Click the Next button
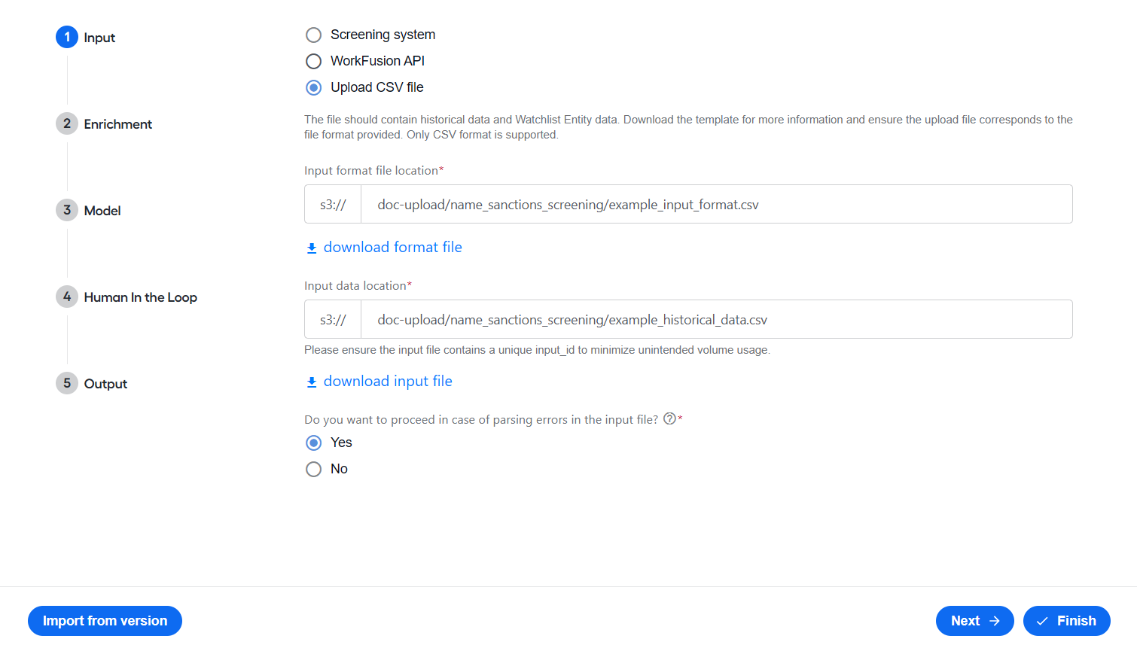 click(974, 621)
